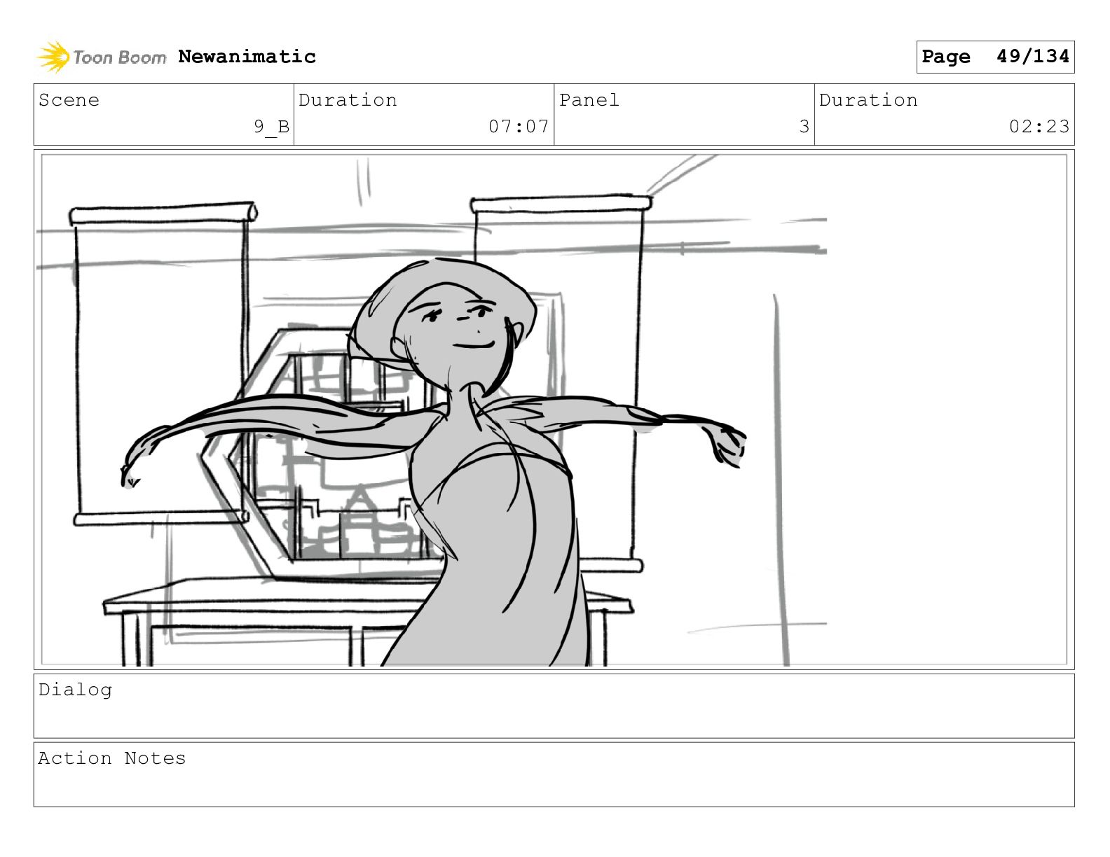
Task: Click inside the Action Notes field
Action: 554,774
